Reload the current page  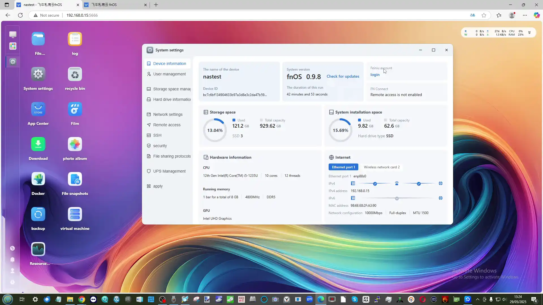coord(20,15)
